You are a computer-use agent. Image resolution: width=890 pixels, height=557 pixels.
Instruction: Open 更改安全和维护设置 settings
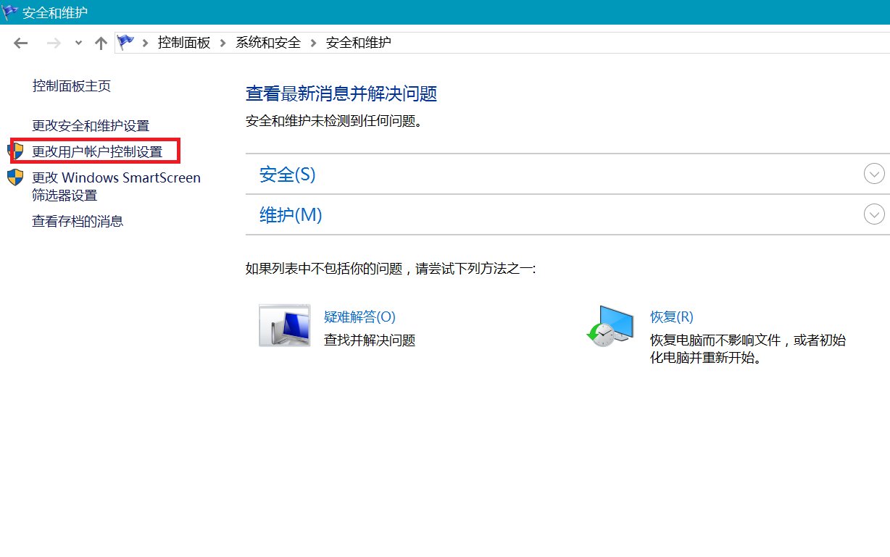click(x=91, y=125)
